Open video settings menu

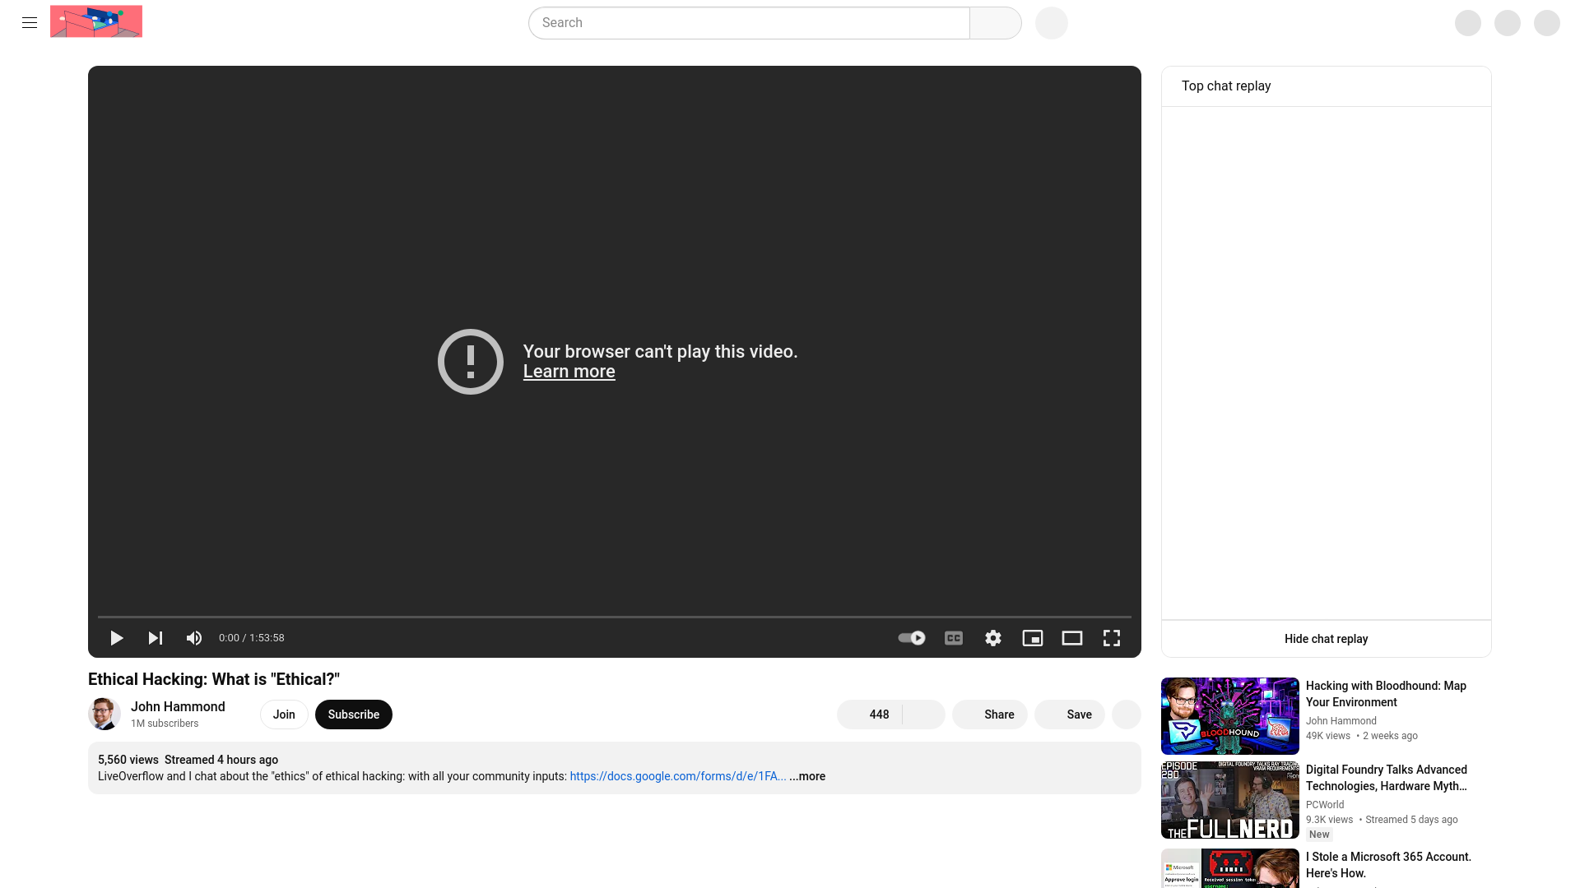993,637
